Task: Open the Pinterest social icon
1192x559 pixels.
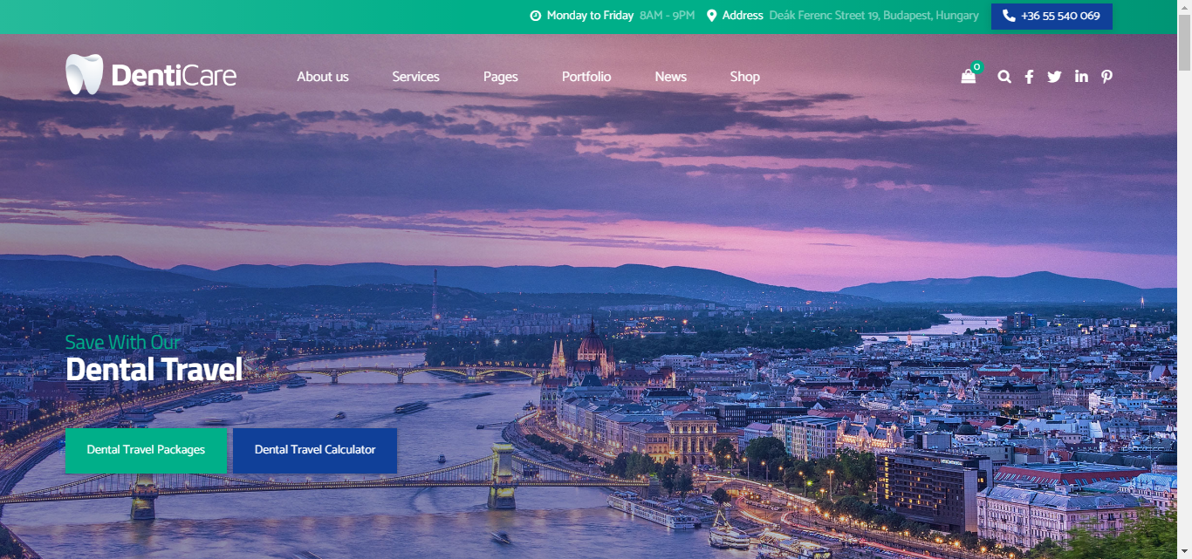Action: pyautogui.click(x=1106, y=77)
